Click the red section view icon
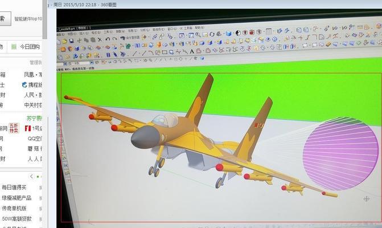382x228 pixels. click(x=252, y=32)
